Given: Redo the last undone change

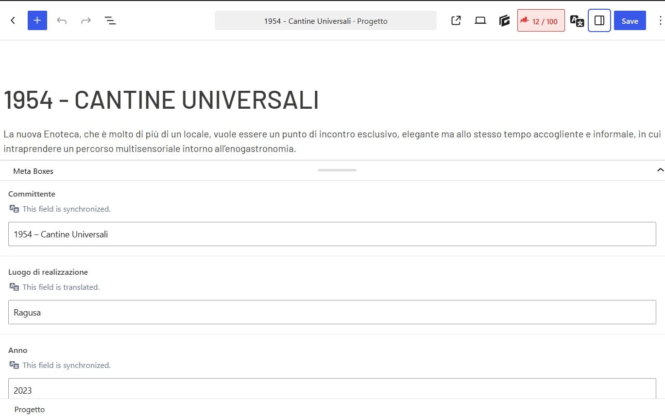Looking at the screenshot, I should [86, 20].
